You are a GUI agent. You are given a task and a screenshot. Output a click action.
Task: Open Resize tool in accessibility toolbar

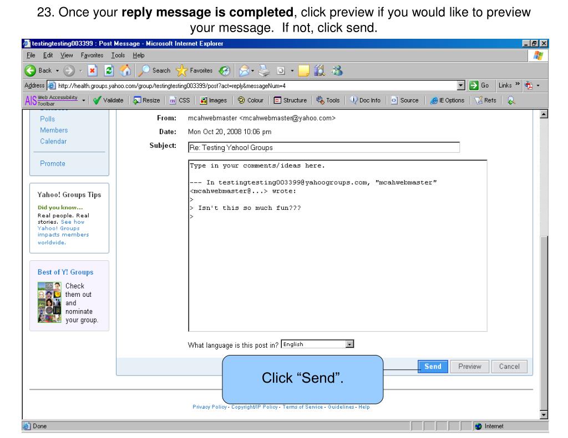point(146,100)
